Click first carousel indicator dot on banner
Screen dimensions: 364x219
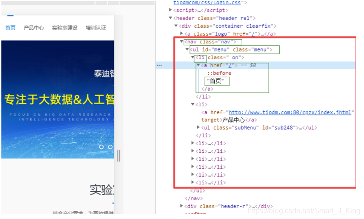[102, 147]
